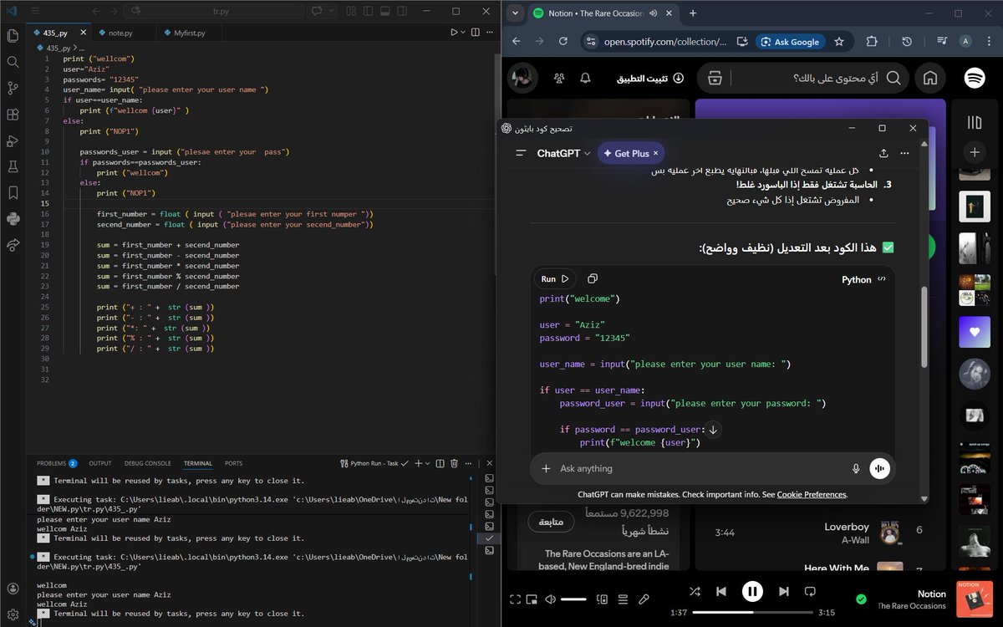Click the Get Plus button in ChatGPT
1003x627 pixels.
(631, 154)
